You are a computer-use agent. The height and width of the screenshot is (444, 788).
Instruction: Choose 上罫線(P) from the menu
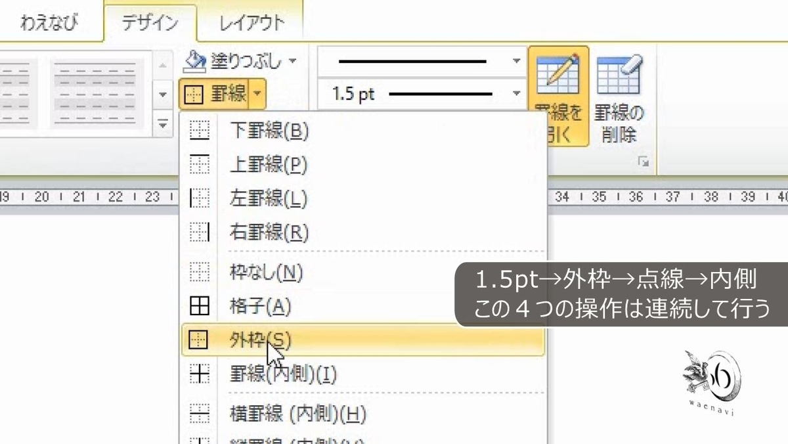coord(363,164)
